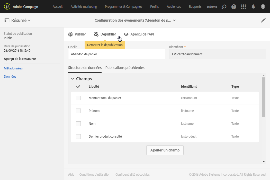Open the user profile avatar
Screen dimensions: 270x180
(263, 7)
